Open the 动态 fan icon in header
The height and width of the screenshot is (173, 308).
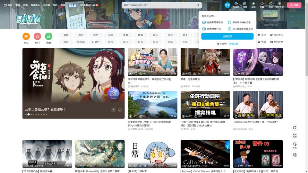[x=253, y=4]
